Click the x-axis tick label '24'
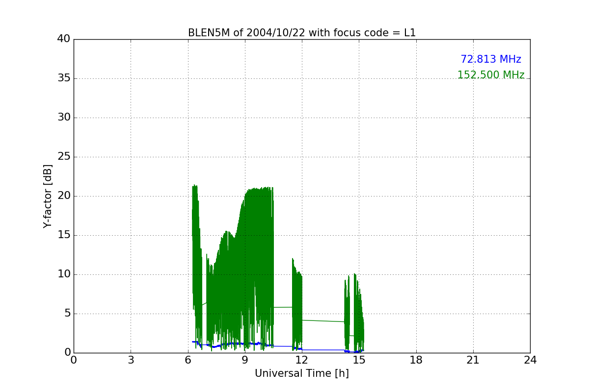The height and width of the screenshot is (392, 589). (x=530, y=360)
